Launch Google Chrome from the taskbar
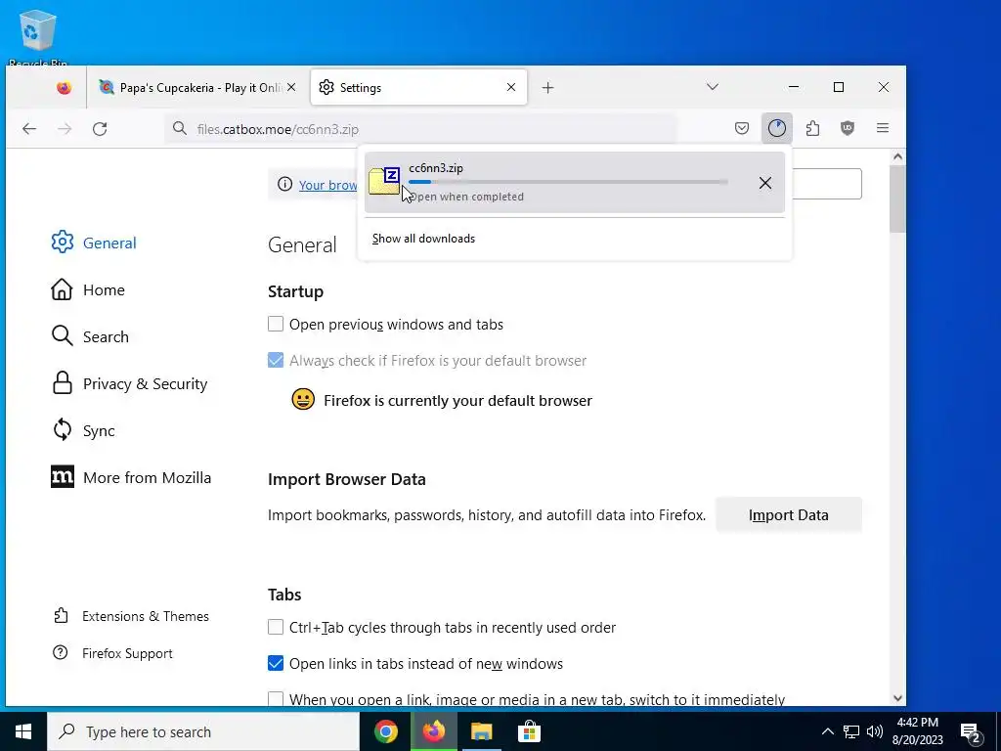This screenshot has width=1001, height=751. (385, 731)
